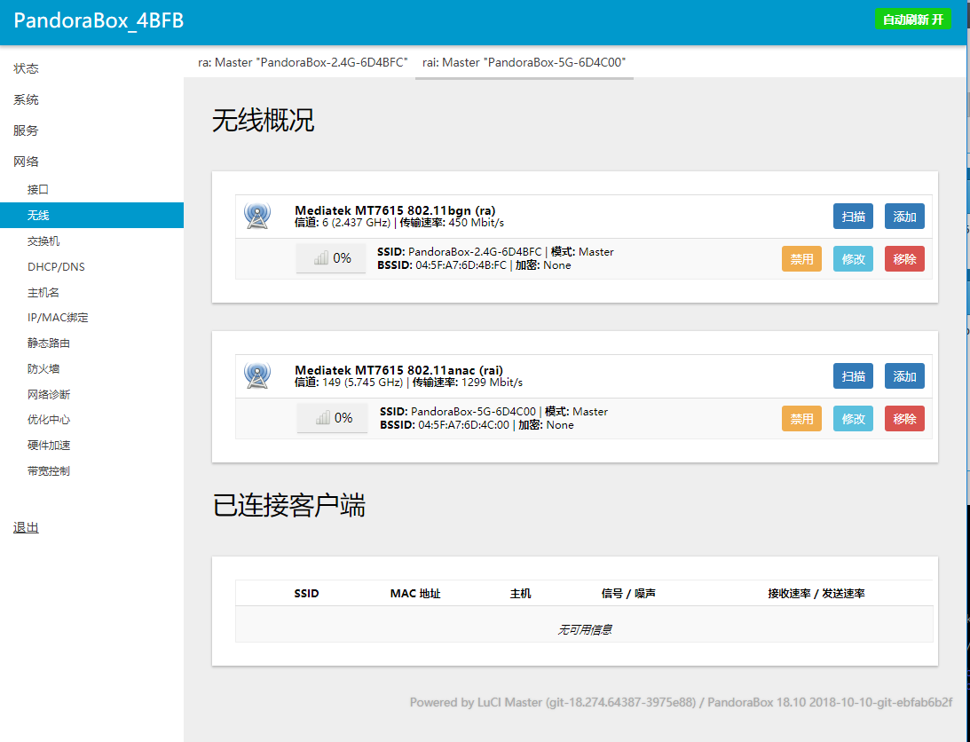Click the PandoraBox_4BFB header title
This screenshot has width=970, height=742.
click(99, 21)
